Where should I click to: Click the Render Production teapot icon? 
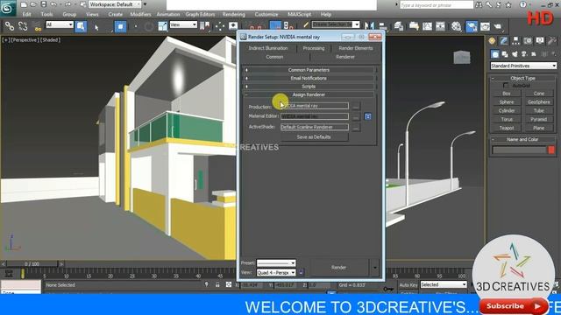(x=498, y=26)
